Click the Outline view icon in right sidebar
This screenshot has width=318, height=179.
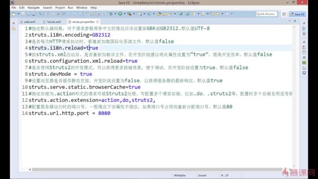[x=304, y=28]
